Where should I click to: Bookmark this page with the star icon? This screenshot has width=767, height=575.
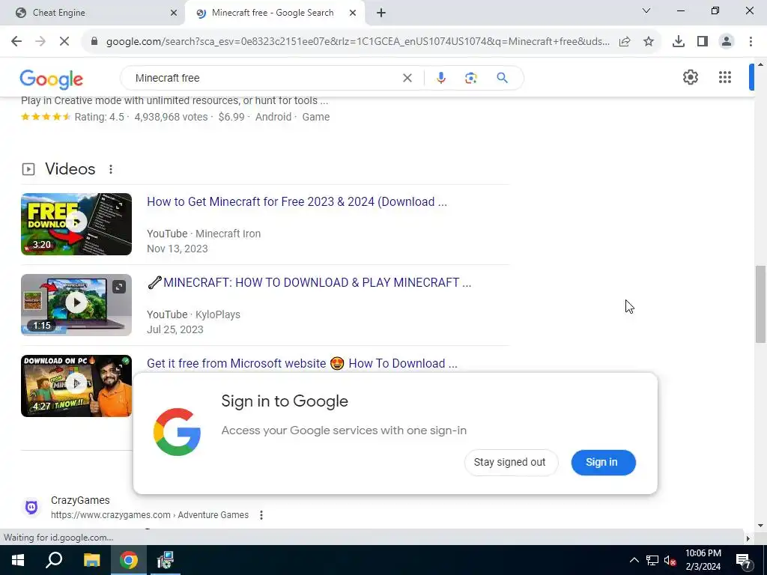click(649, 42)
